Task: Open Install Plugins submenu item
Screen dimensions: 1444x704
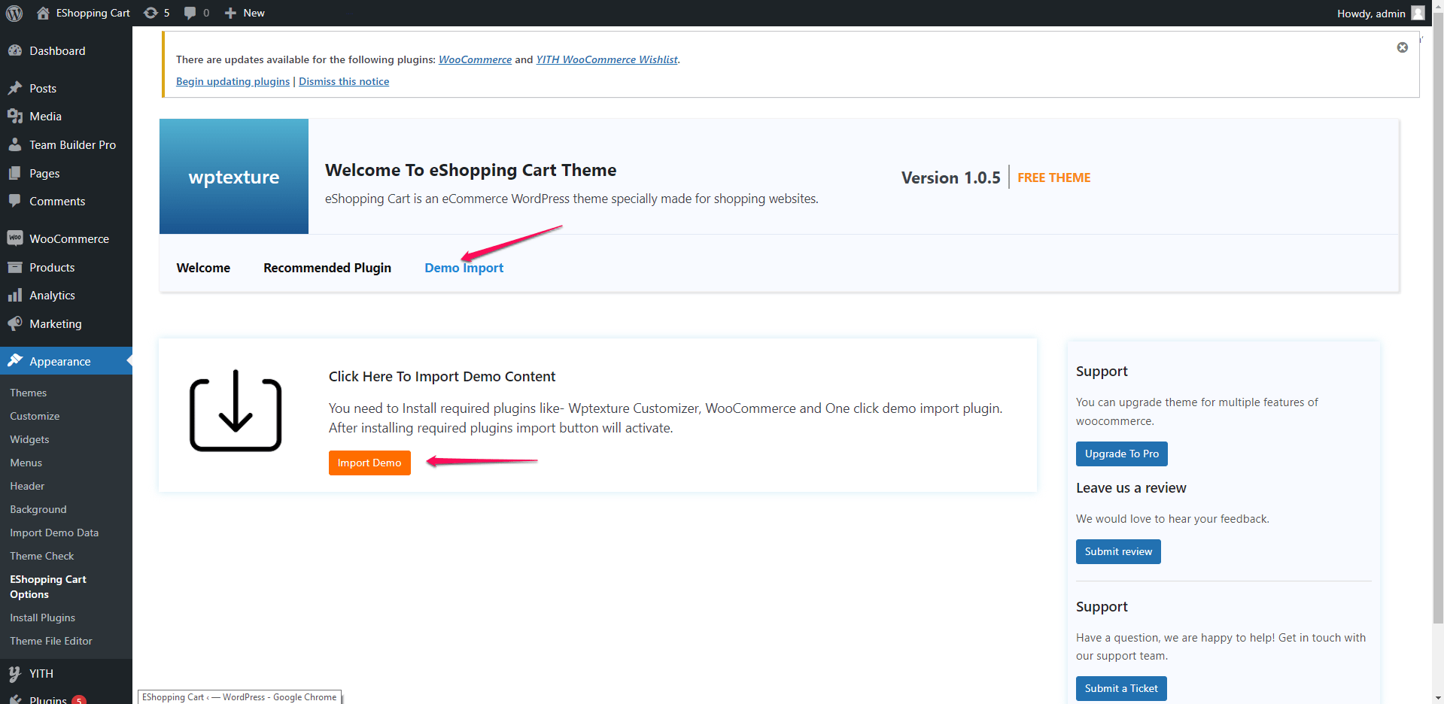Action: coord(43,618)
